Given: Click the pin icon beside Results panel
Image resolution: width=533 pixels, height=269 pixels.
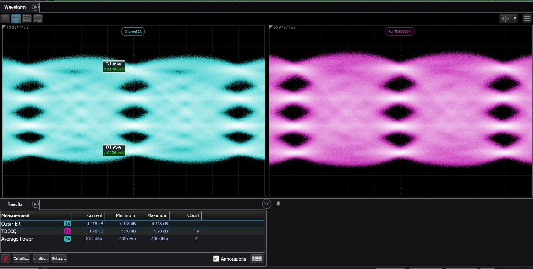Looking at the screenshot, I should [x=278, y=204].
